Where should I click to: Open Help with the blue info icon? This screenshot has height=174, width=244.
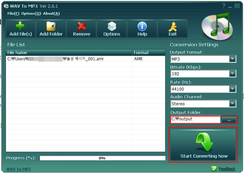point(142,29)
